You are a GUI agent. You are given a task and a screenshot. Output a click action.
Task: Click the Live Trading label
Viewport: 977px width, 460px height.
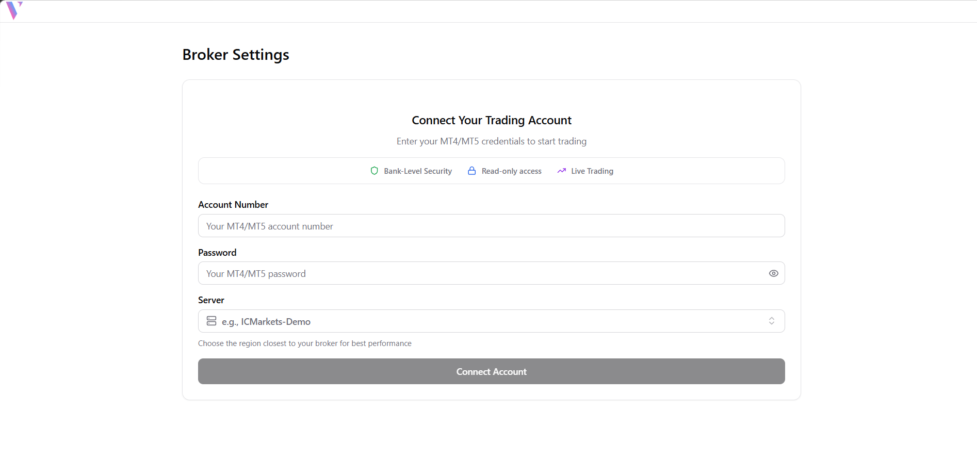[592, 171]
